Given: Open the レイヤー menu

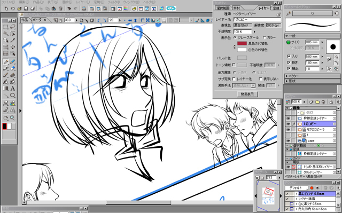Looking at the screenshot, I should click(x=83, y=2).
